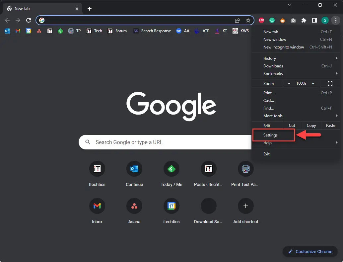
Task: Click the three-dot Chrome menu button
Action: click(x=336, y=20)
